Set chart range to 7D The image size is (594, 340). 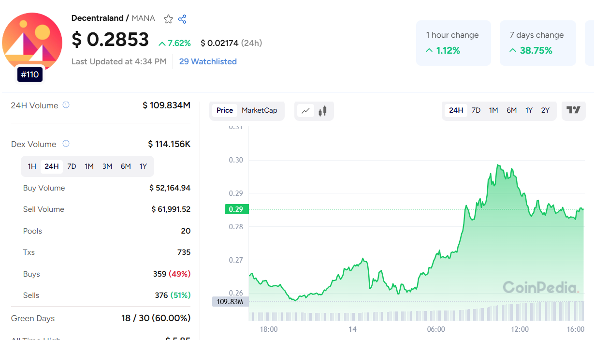[x=476, y=110]
